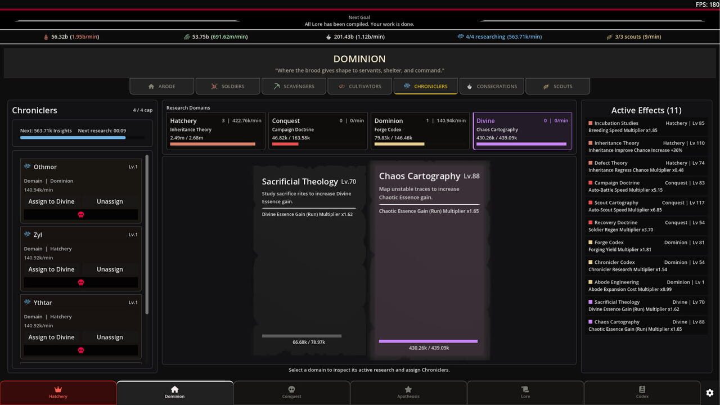720x405 pixels.
Task: Click the white resource icon at 201.43b
Action: pyautogui.click(x=328, y=37)
